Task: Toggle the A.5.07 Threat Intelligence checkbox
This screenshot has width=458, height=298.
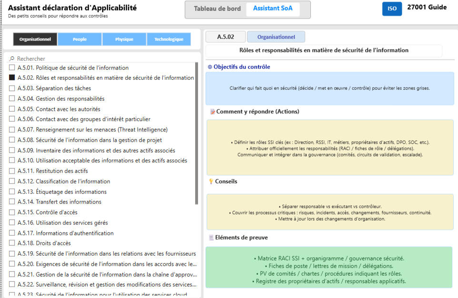Action: [x=12, y=129]
